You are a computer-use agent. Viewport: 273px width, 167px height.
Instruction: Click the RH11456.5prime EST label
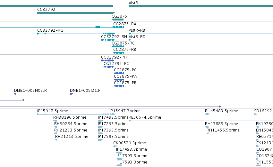pyautogui.click(x=223, y=131)
